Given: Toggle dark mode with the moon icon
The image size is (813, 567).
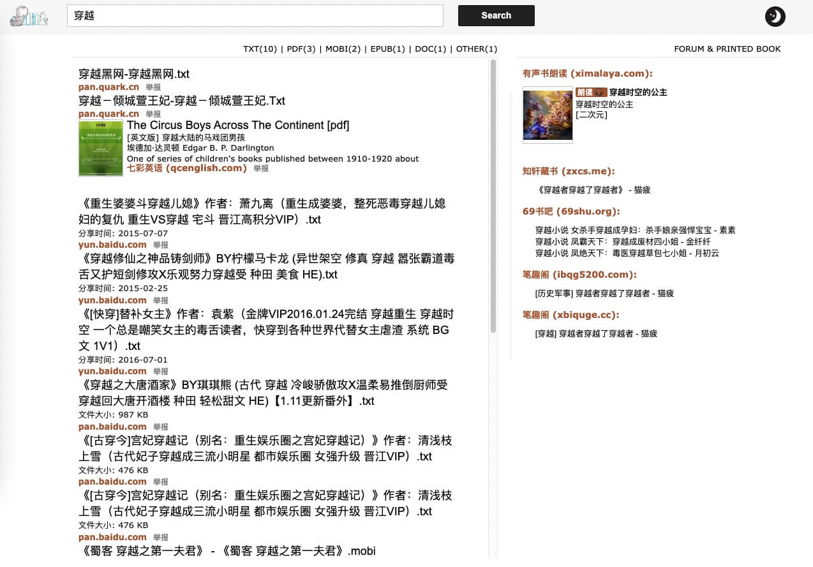Looking at the screenshot, I should tap(775, 17).
